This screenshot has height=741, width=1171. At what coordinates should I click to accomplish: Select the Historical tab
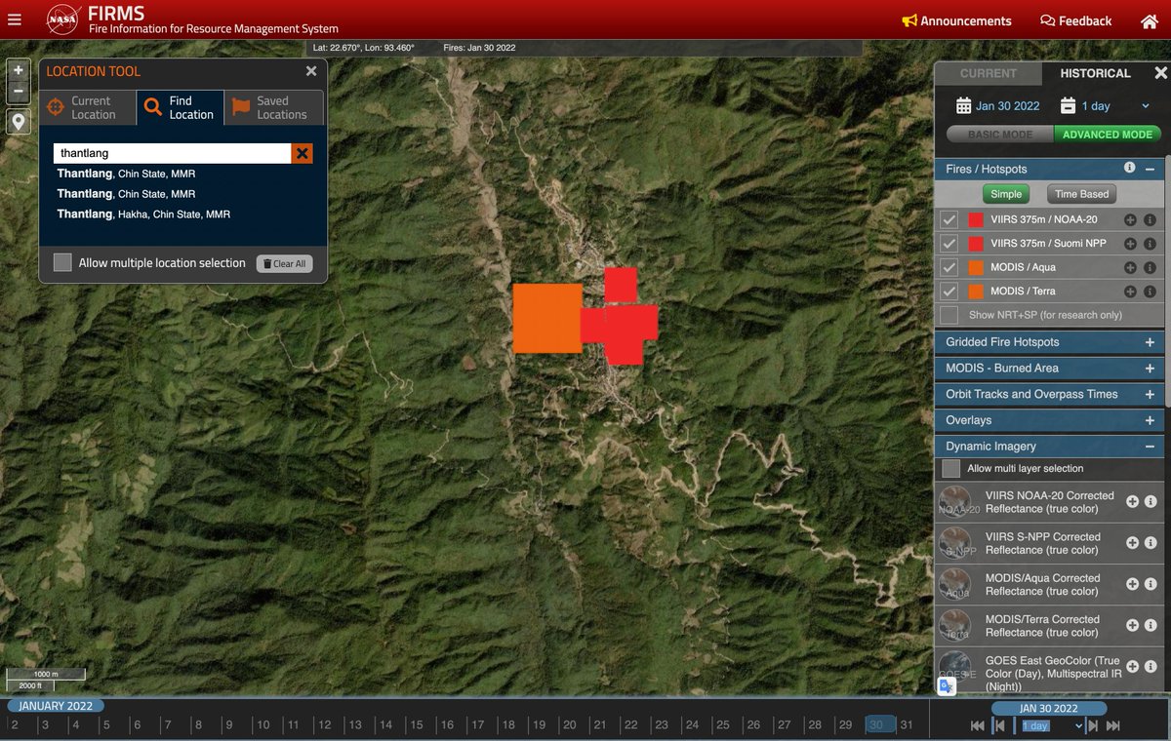(1095, 73)
